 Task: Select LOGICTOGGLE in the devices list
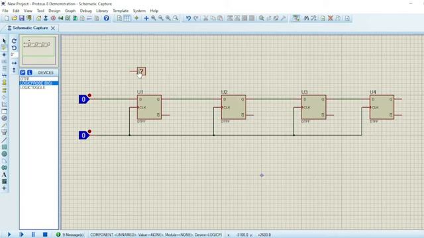point(38,87)
